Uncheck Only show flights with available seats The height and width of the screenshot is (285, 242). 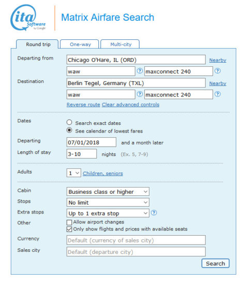pos(69,229)
